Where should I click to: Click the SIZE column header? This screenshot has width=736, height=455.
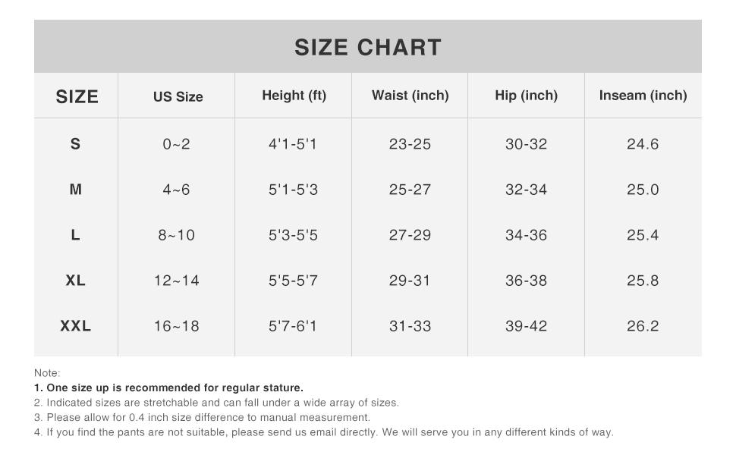77,96
